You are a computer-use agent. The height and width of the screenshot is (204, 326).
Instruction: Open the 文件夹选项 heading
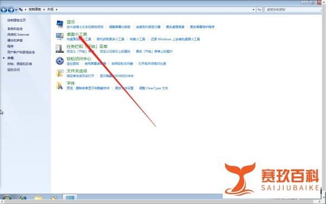[x=77, y=71]
